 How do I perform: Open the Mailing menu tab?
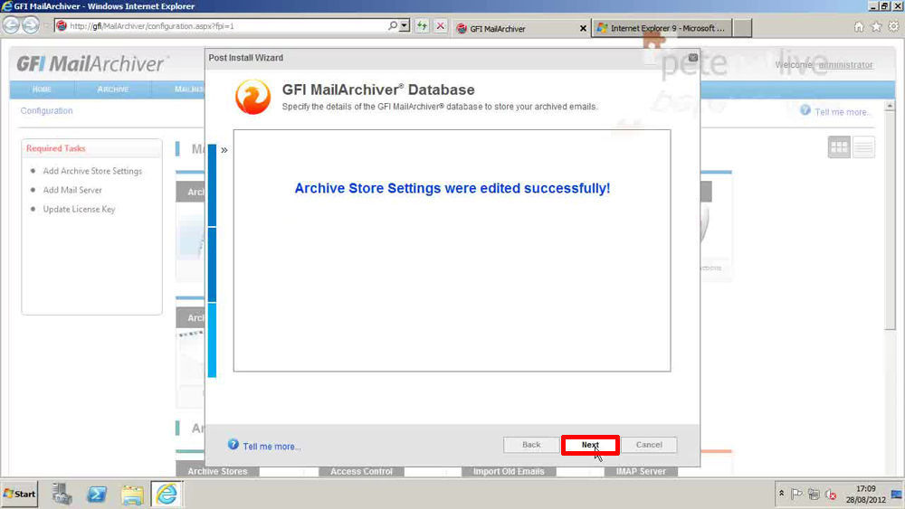(x=189, y=90)
